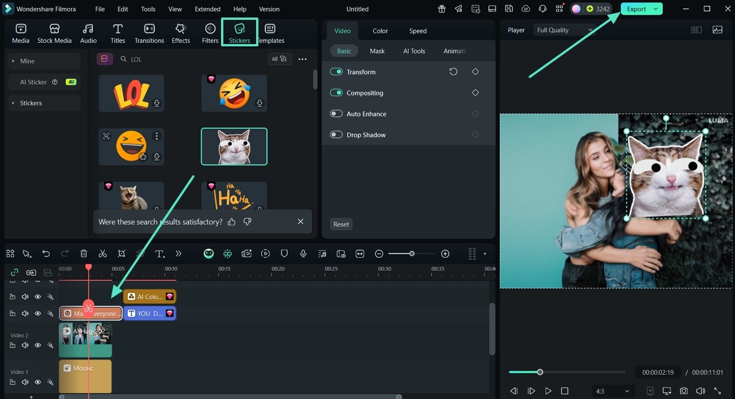Select the split scissors tool

click(x=102, y=254)
